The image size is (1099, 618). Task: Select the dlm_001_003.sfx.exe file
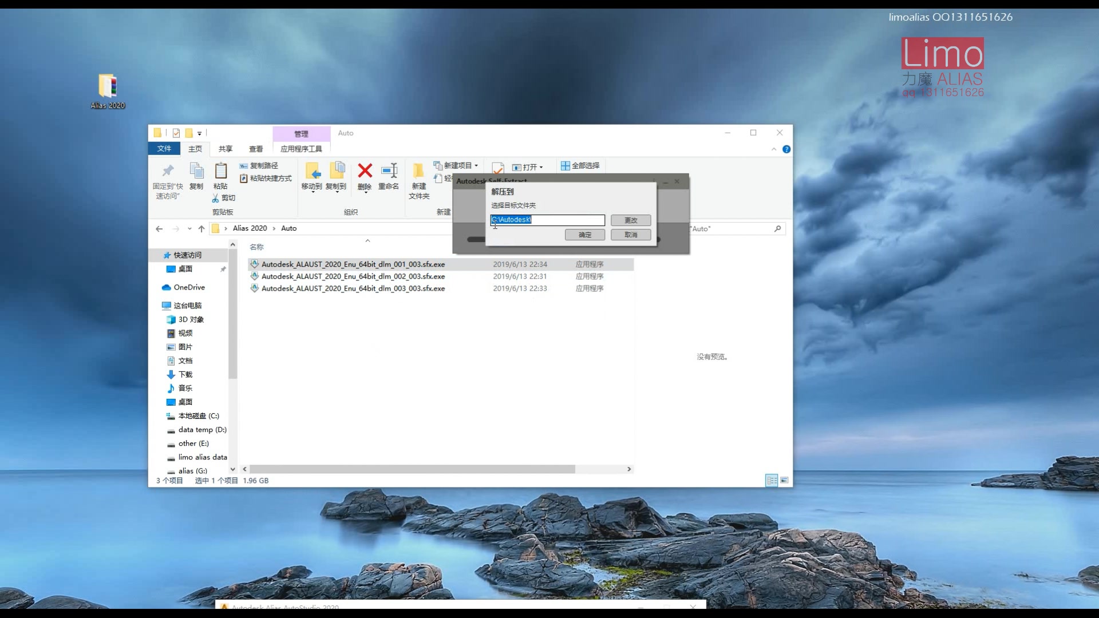pos(441,264)
